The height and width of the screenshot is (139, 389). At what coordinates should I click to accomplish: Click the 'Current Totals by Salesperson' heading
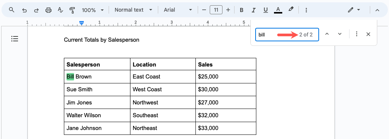[x=101, y=40]
